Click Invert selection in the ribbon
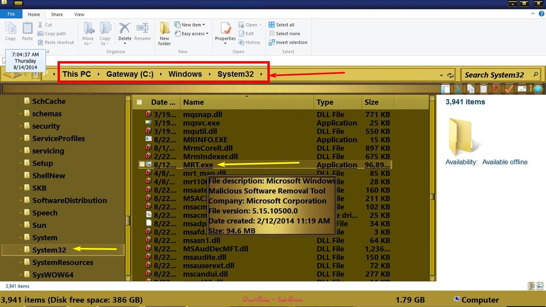The image size is (546, 307). coord(288,42)
